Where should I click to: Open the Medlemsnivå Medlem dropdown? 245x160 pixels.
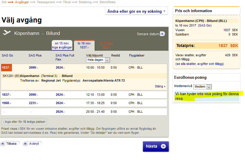pyautogui.click(x=202, y=87)
